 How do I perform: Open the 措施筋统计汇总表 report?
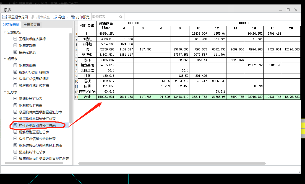pyautogui.click(x=32, y=152)
